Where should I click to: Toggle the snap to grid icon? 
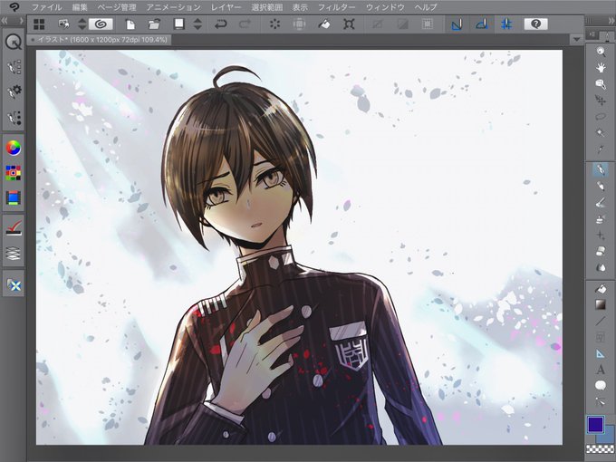(x=506, y=24)
